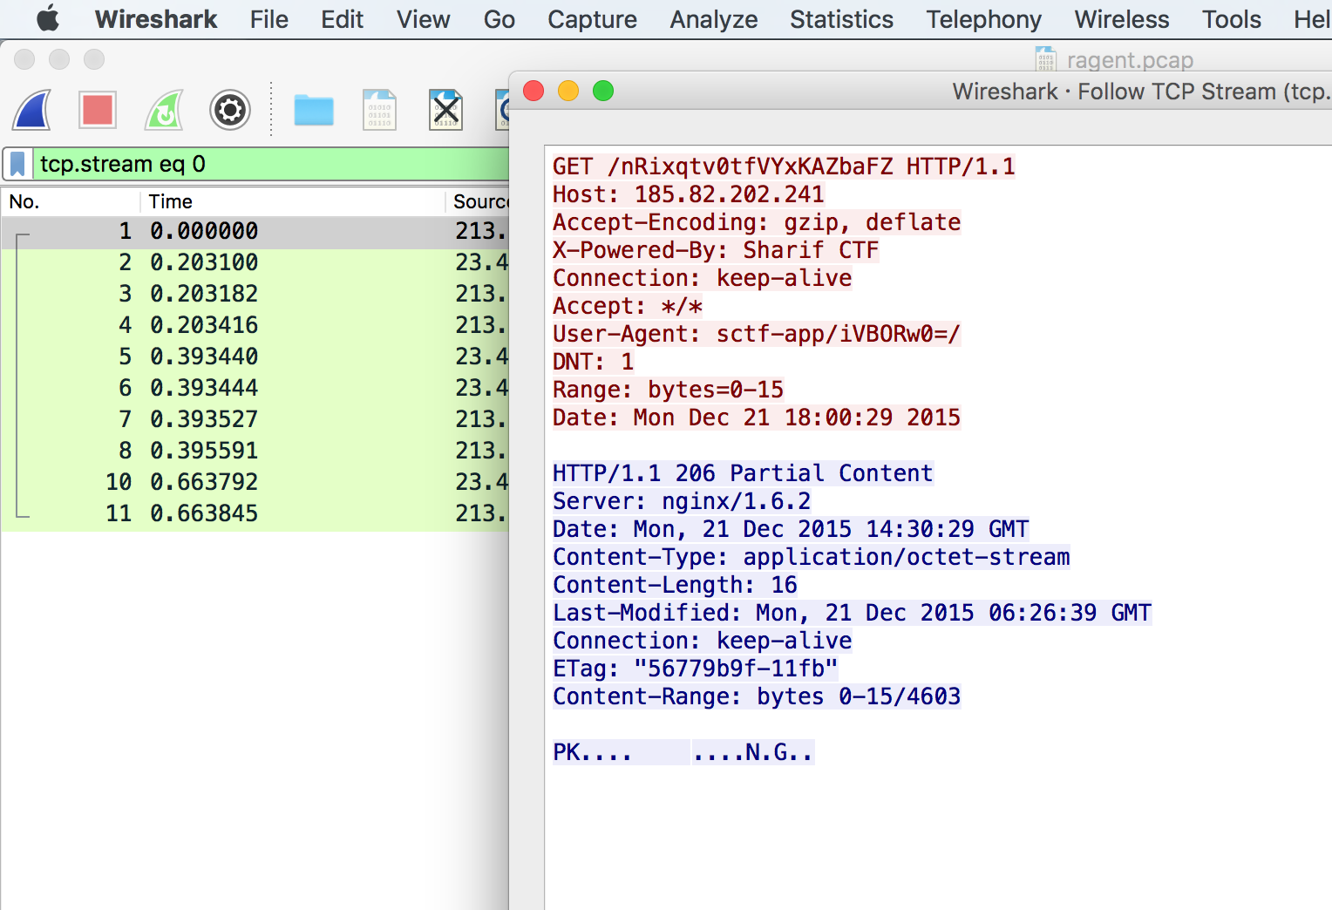Click the Server: nginx/1.6.2 line
This screenshot has width=1332, height=910.
pyautogui.click(x=682, y=501)
